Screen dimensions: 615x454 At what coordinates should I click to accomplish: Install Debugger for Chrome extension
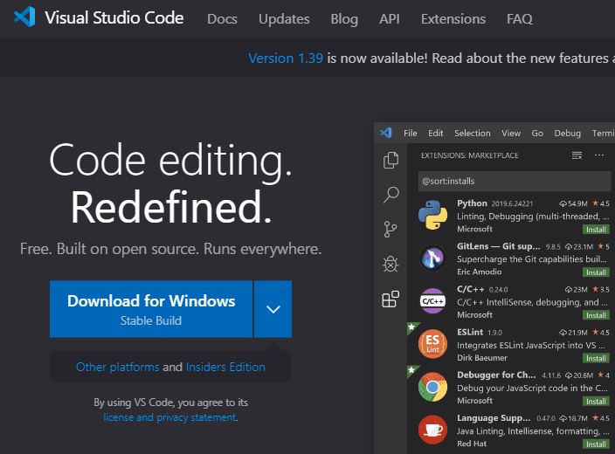coord(596,401)
